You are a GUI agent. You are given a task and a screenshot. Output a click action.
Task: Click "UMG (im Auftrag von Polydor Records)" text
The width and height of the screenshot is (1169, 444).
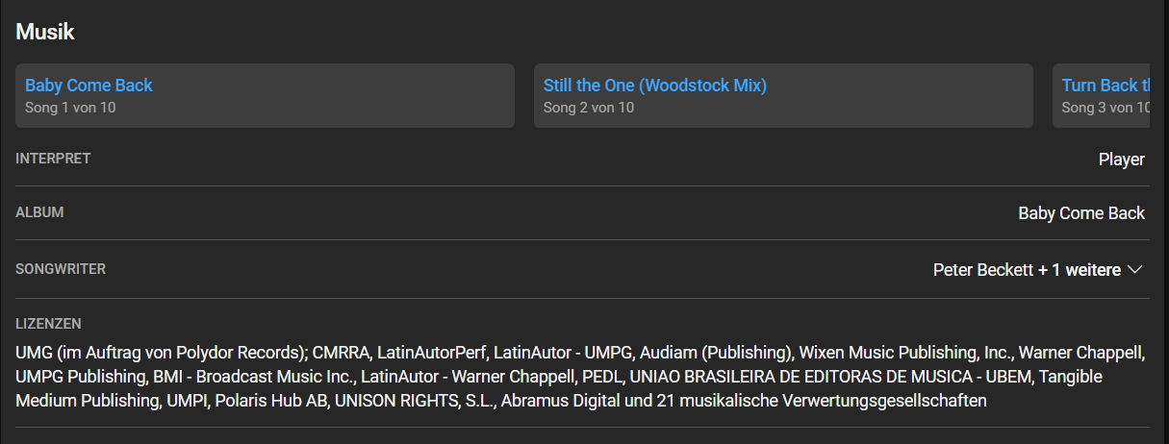tap(161, 352)
